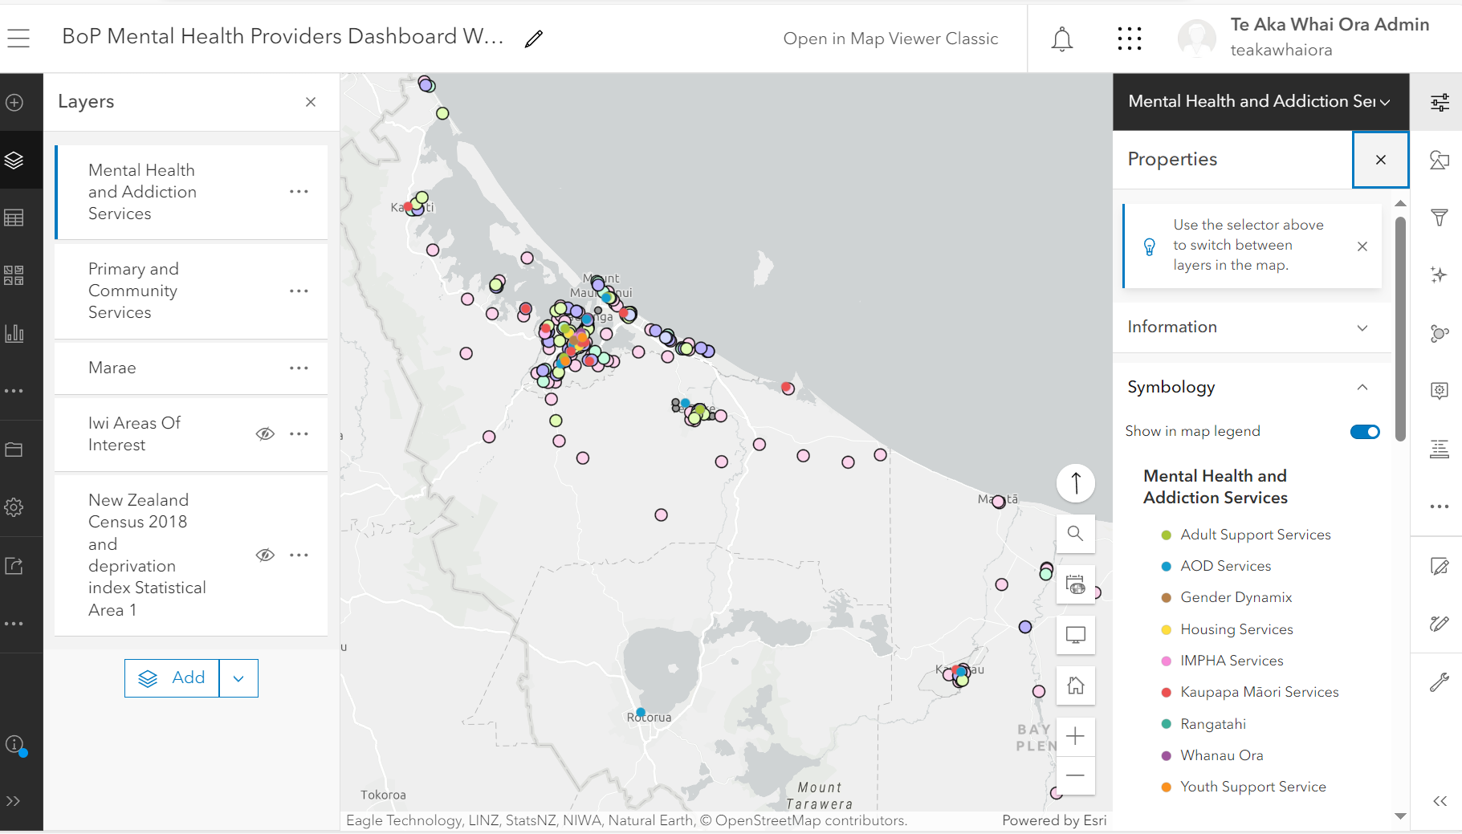Viewport: 1462px width, 834px height.
Task: Turn off Show in map legend
Action: point(1365,432)
